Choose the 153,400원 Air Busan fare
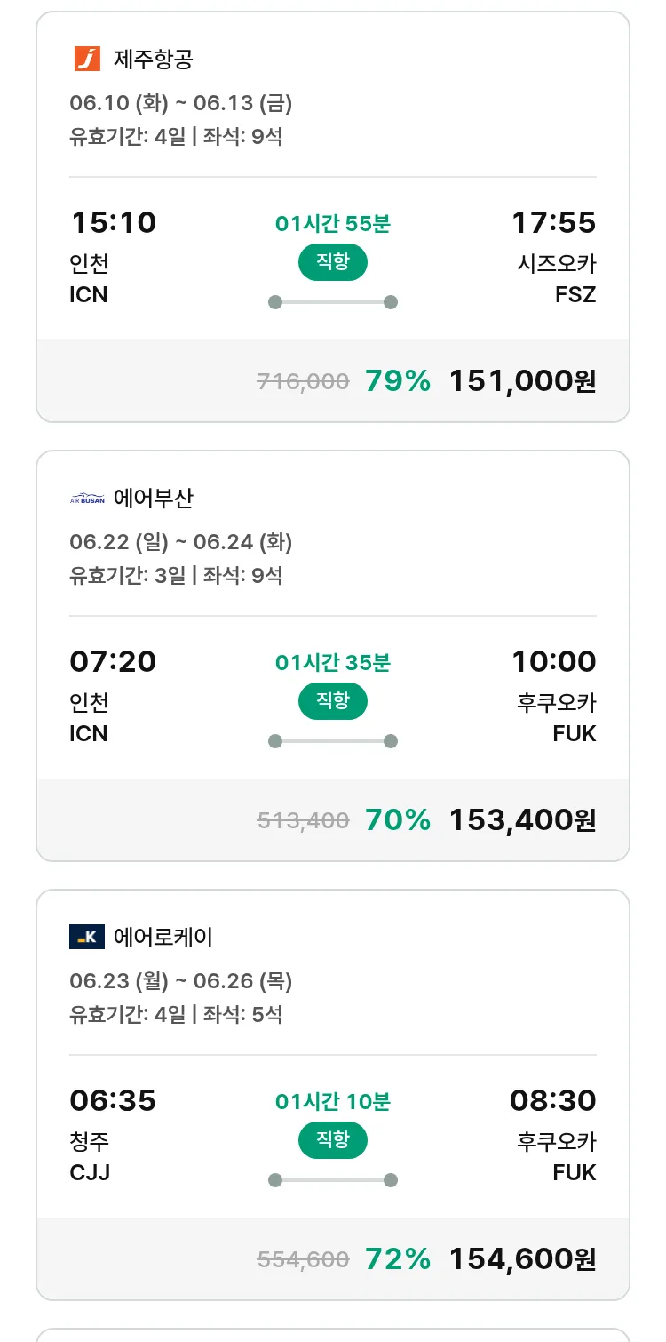The height and width of the screenshot is (1342, 666). click(522, 820)
